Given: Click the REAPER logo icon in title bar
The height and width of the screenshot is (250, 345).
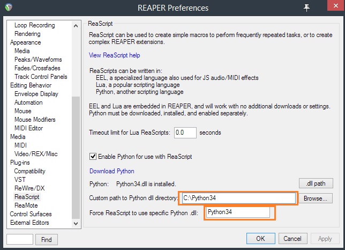Looking at the screenshot, I should click(x=9, y=8).
